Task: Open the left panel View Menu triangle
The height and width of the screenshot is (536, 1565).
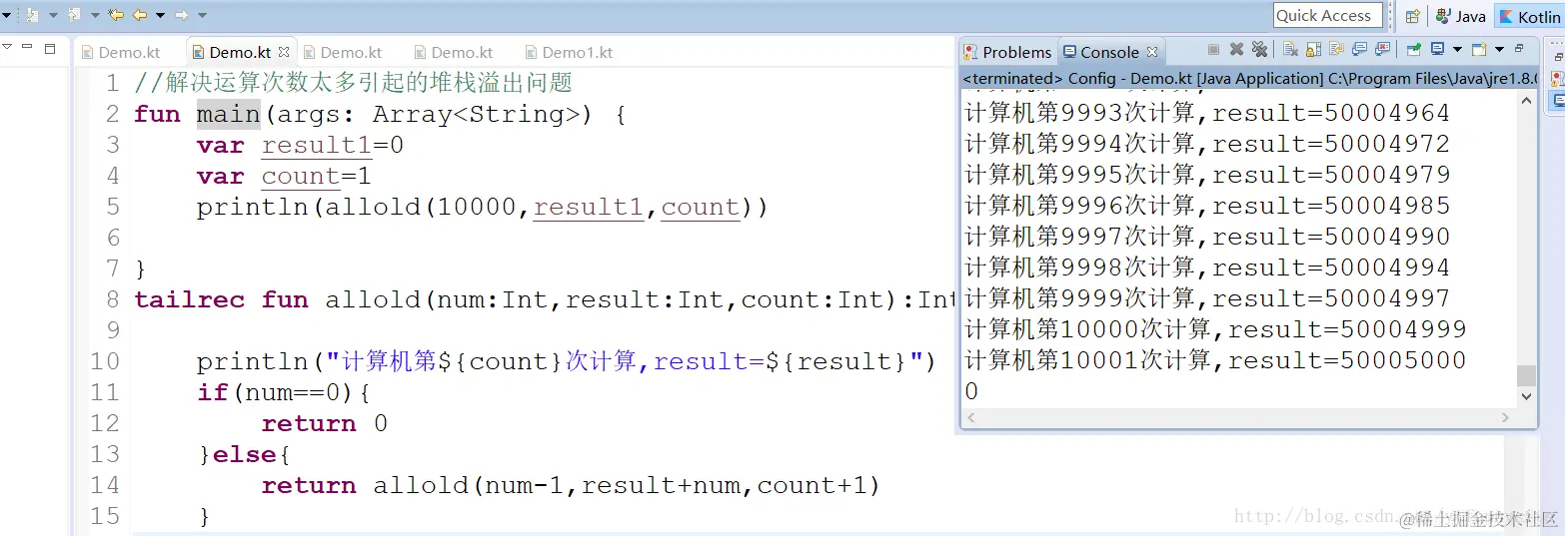Action: pyautogui.click(x=7, y=46)
